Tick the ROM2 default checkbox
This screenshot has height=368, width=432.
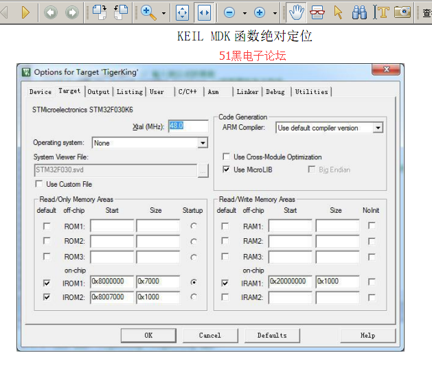pos(47,241)
